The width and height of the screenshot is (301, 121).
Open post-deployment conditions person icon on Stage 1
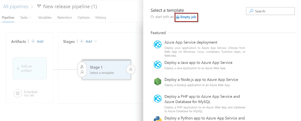(x=131, y=69)
